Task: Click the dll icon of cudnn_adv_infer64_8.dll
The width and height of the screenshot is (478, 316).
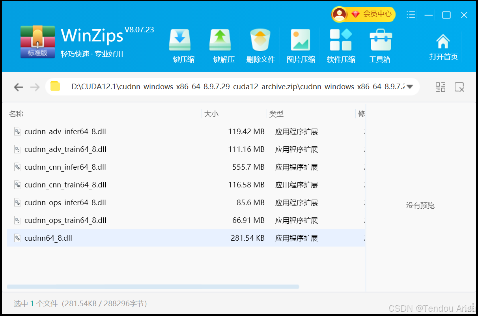Action: (x=17, y=131)
